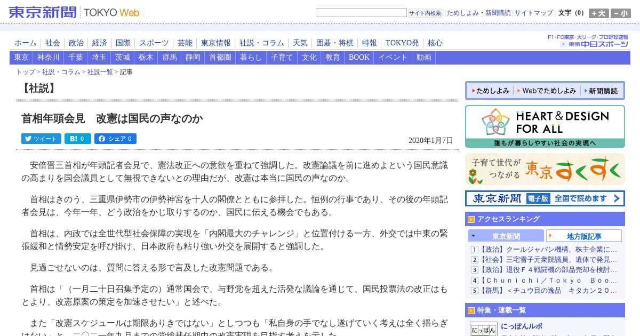Select 千葉 in the regional bar
The width and height of the screenshot is (640, 336).
76,58
